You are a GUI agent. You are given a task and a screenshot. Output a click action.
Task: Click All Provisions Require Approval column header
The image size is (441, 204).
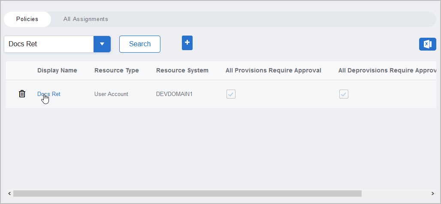[x=273, y=71]
